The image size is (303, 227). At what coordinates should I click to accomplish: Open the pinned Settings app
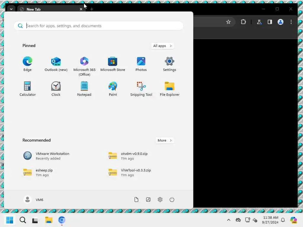pos(170,64)
